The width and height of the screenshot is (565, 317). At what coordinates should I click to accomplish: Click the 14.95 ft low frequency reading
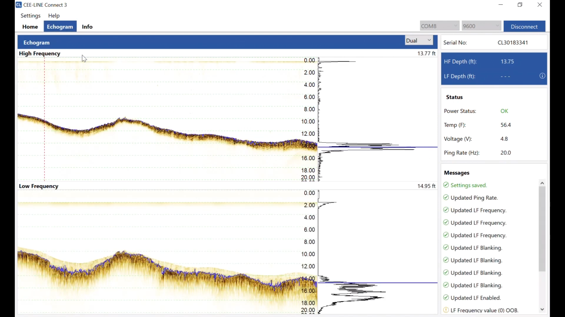tap(426, 186)
